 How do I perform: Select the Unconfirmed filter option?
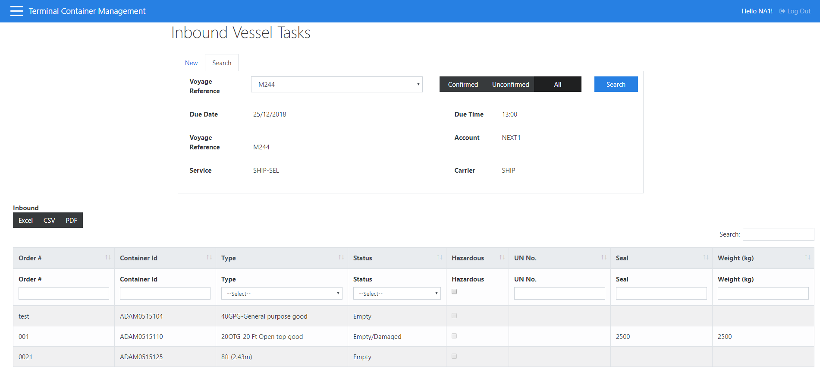[510, 84]
